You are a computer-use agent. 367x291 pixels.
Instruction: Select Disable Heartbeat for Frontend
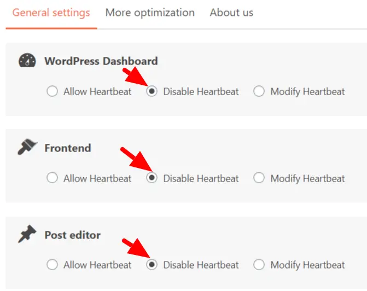click(152, 178)
